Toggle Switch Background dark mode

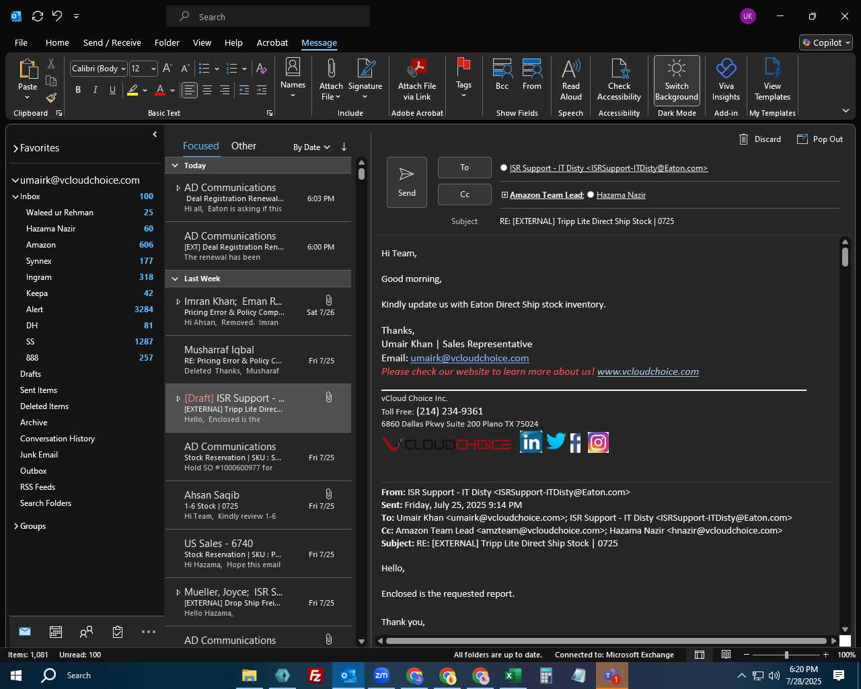[677, 80]
